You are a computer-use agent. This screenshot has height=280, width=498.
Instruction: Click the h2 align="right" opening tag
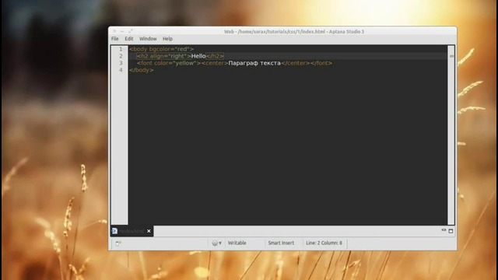point(164,56)
